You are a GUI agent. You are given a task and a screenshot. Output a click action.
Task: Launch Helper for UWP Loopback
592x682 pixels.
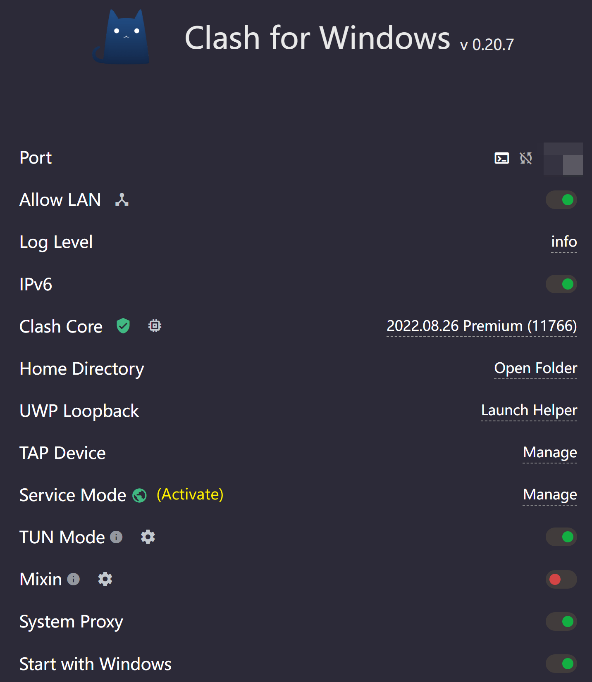click(x=529, y=410)
